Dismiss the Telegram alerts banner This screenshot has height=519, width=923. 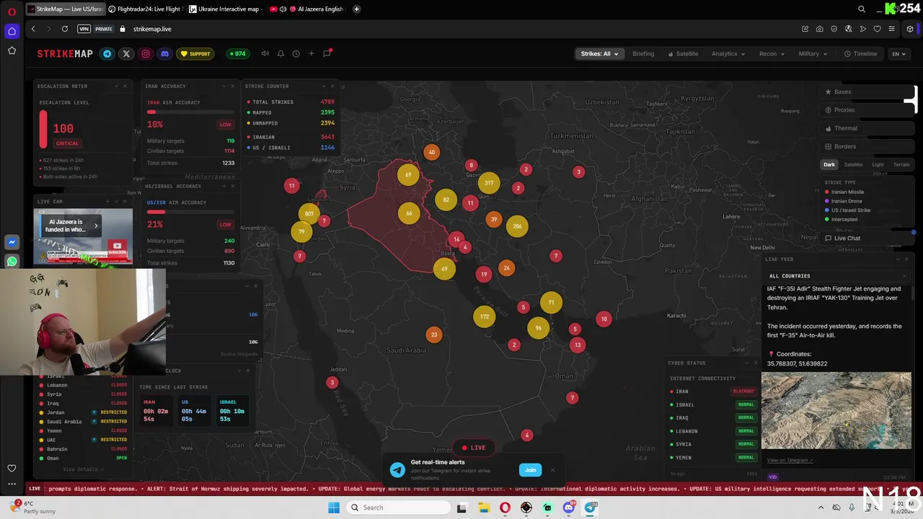click(553, 470)
